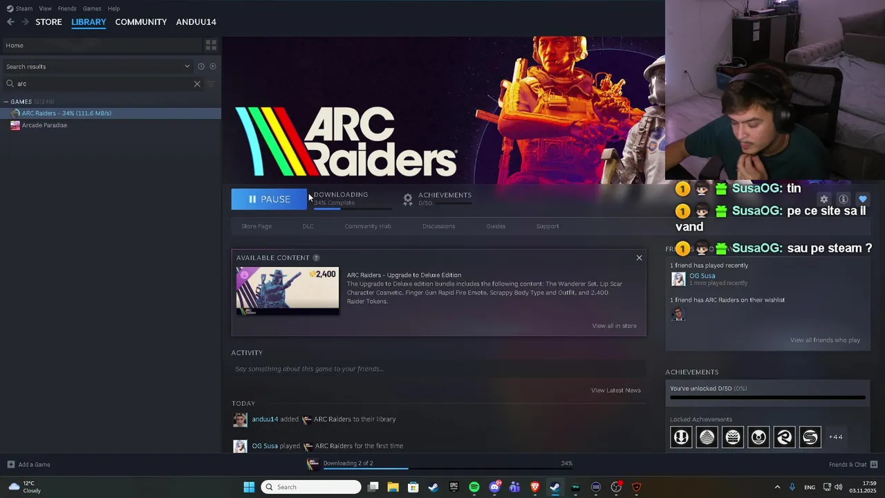Open the Windows Start menu

tap(249, 487)
